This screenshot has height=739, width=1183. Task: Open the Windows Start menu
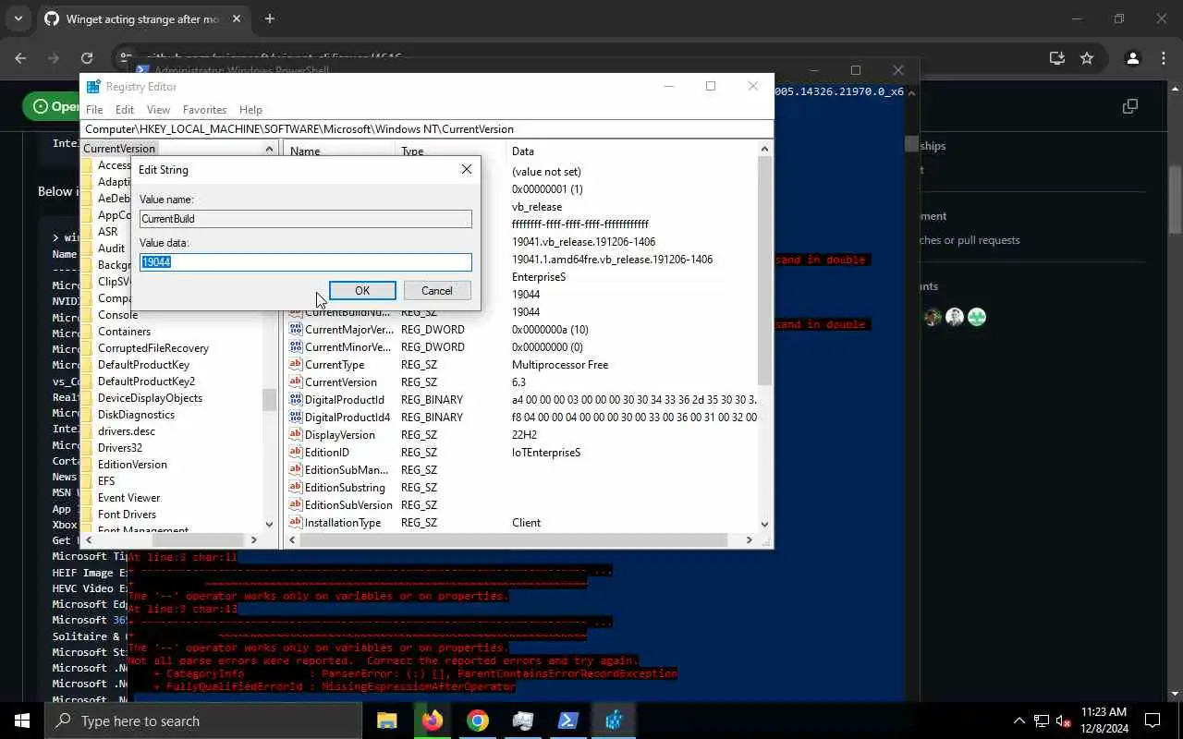[22, 721]
